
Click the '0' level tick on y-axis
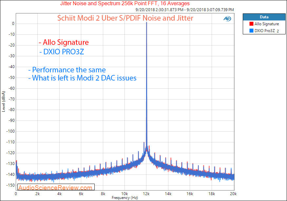[x=13, y=24]
